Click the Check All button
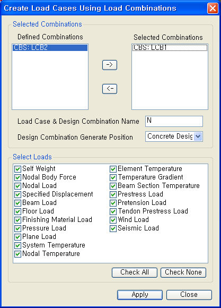Screen dimensions: 221x308 click(x=135, y=272)
